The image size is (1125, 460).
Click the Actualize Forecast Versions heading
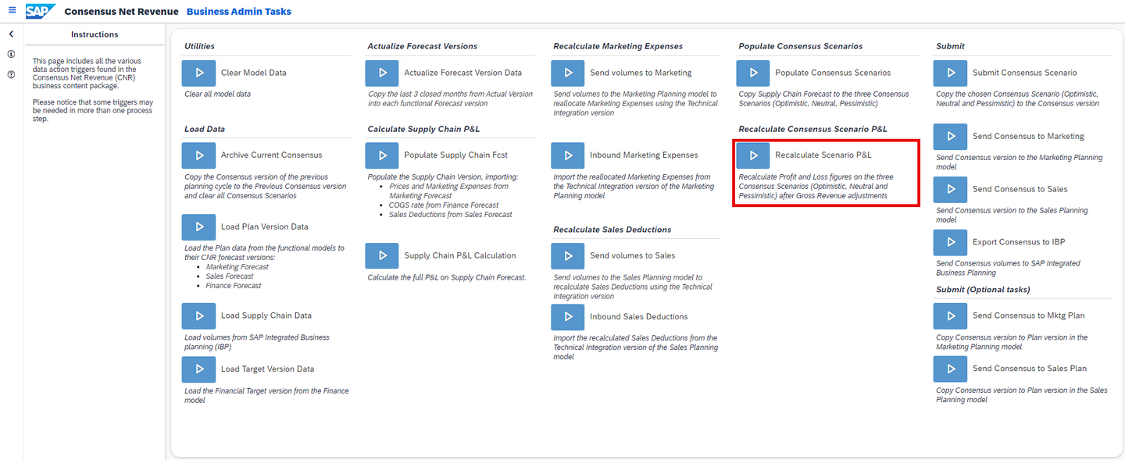[x=423, y=46]
